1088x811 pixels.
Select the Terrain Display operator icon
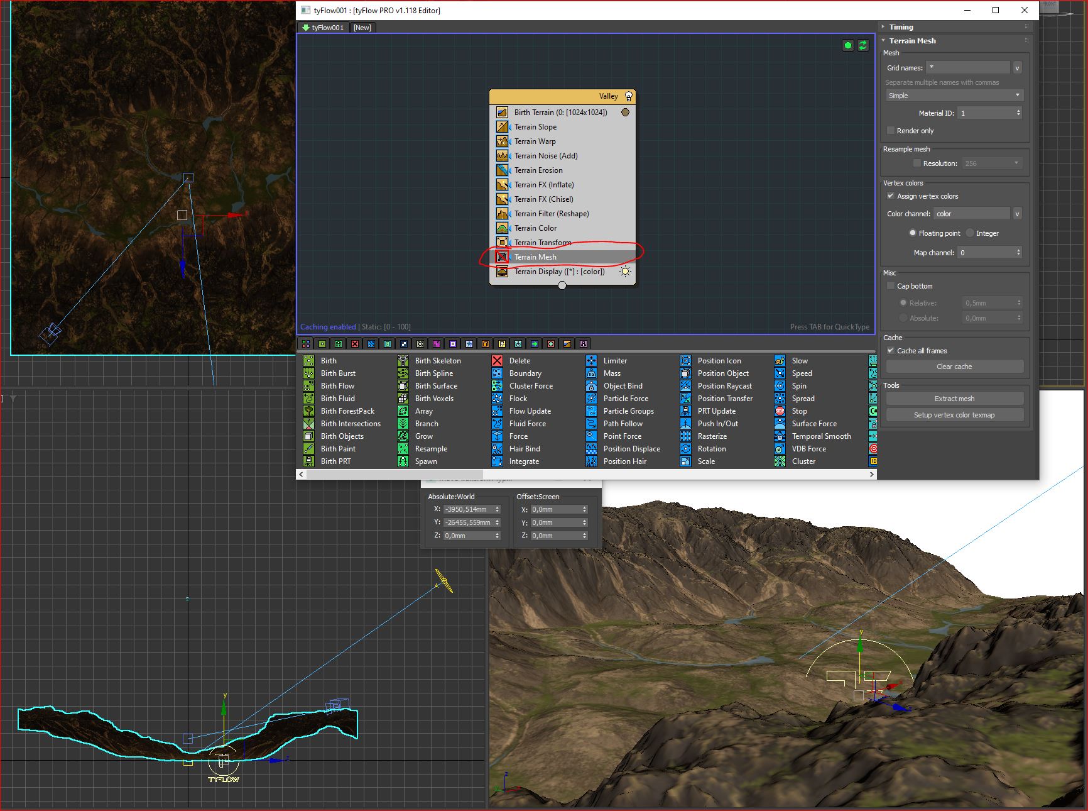pos(502,272)
